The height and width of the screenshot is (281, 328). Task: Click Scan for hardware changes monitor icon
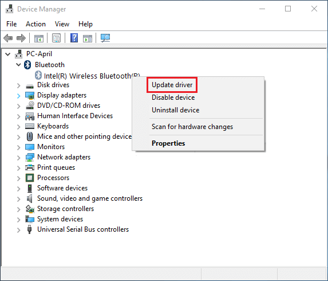point(105,38)
